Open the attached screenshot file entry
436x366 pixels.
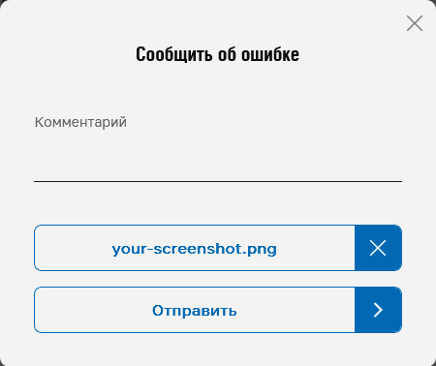click(195, 248)
